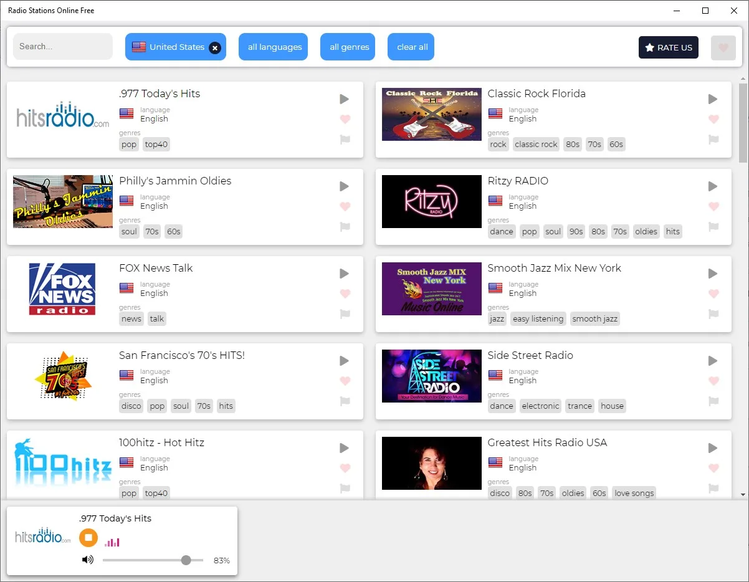Click scrollbar down arrow
This screenshot has width=749, height=582.
[743, 495]
